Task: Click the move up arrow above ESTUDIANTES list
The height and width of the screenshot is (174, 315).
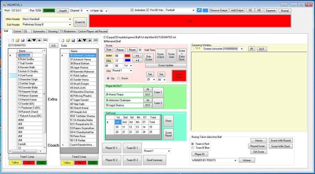Action: (29, 40)
